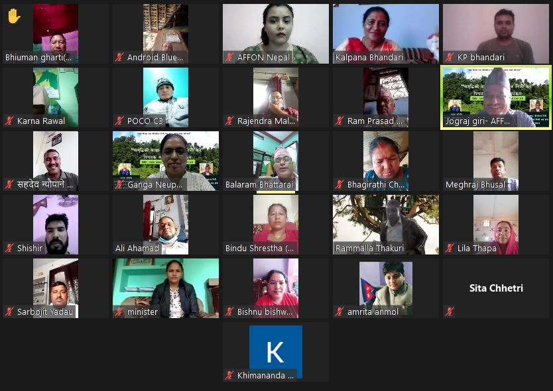Select Rammalla Thakuri's video tile

pos(386,225)
